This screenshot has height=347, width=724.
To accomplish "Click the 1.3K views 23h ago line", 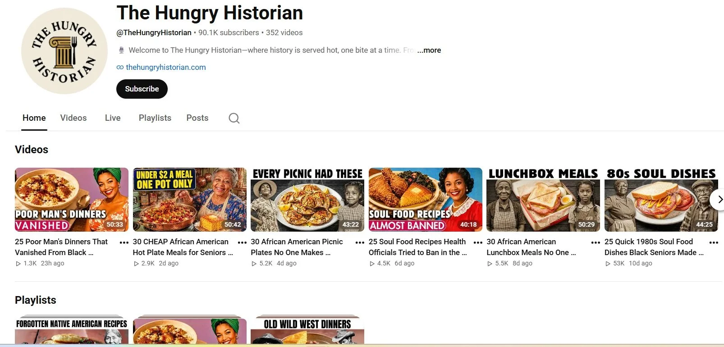I will [40, 263].
